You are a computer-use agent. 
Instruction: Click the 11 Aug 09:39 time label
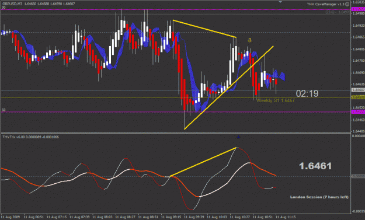coord(194,217)
